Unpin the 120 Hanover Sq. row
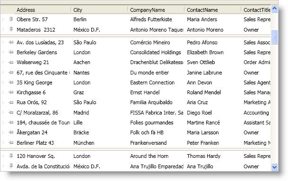The image size is (288, 181). coord(11,156)
